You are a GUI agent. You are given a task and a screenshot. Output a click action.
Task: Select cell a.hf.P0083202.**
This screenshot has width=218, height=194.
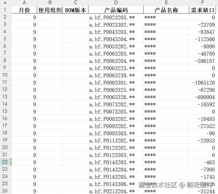116,118
